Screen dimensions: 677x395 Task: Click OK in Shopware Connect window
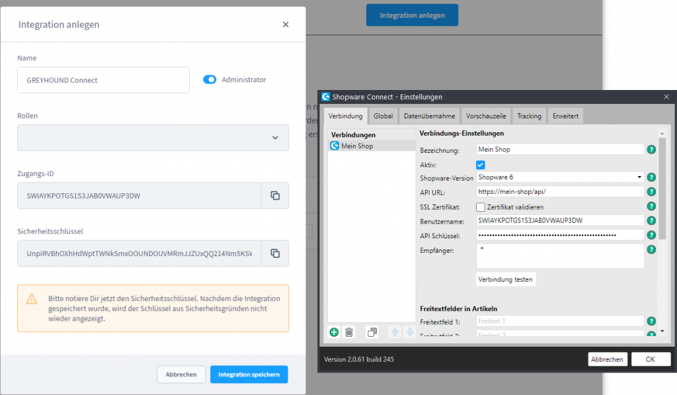651,359
